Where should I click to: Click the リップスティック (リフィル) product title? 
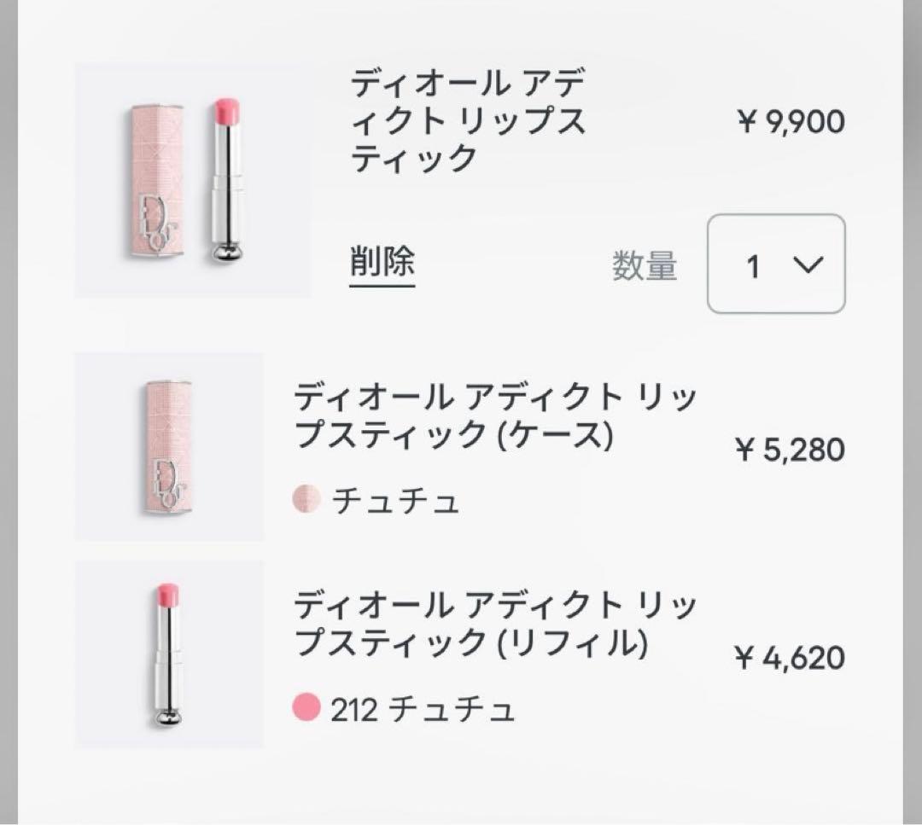[495, 625]
